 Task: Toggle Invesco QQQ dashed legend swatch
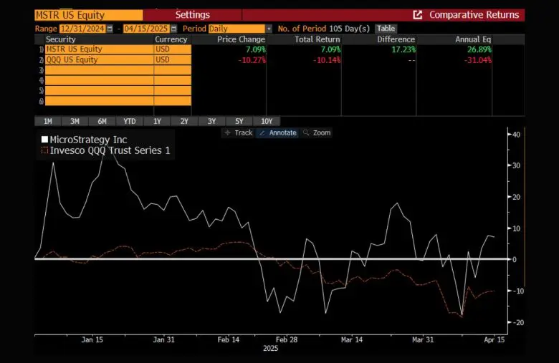[44, 150]
